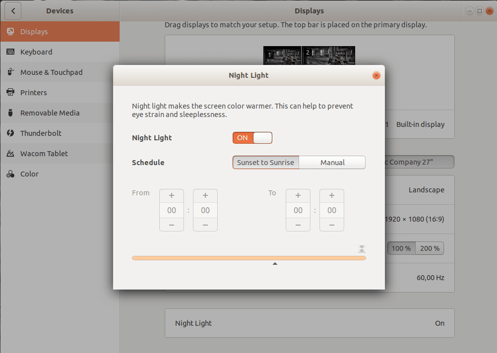Screen dimensions: 497x353
Task: Click the Removable Media icon
Action: coord(10,113)
